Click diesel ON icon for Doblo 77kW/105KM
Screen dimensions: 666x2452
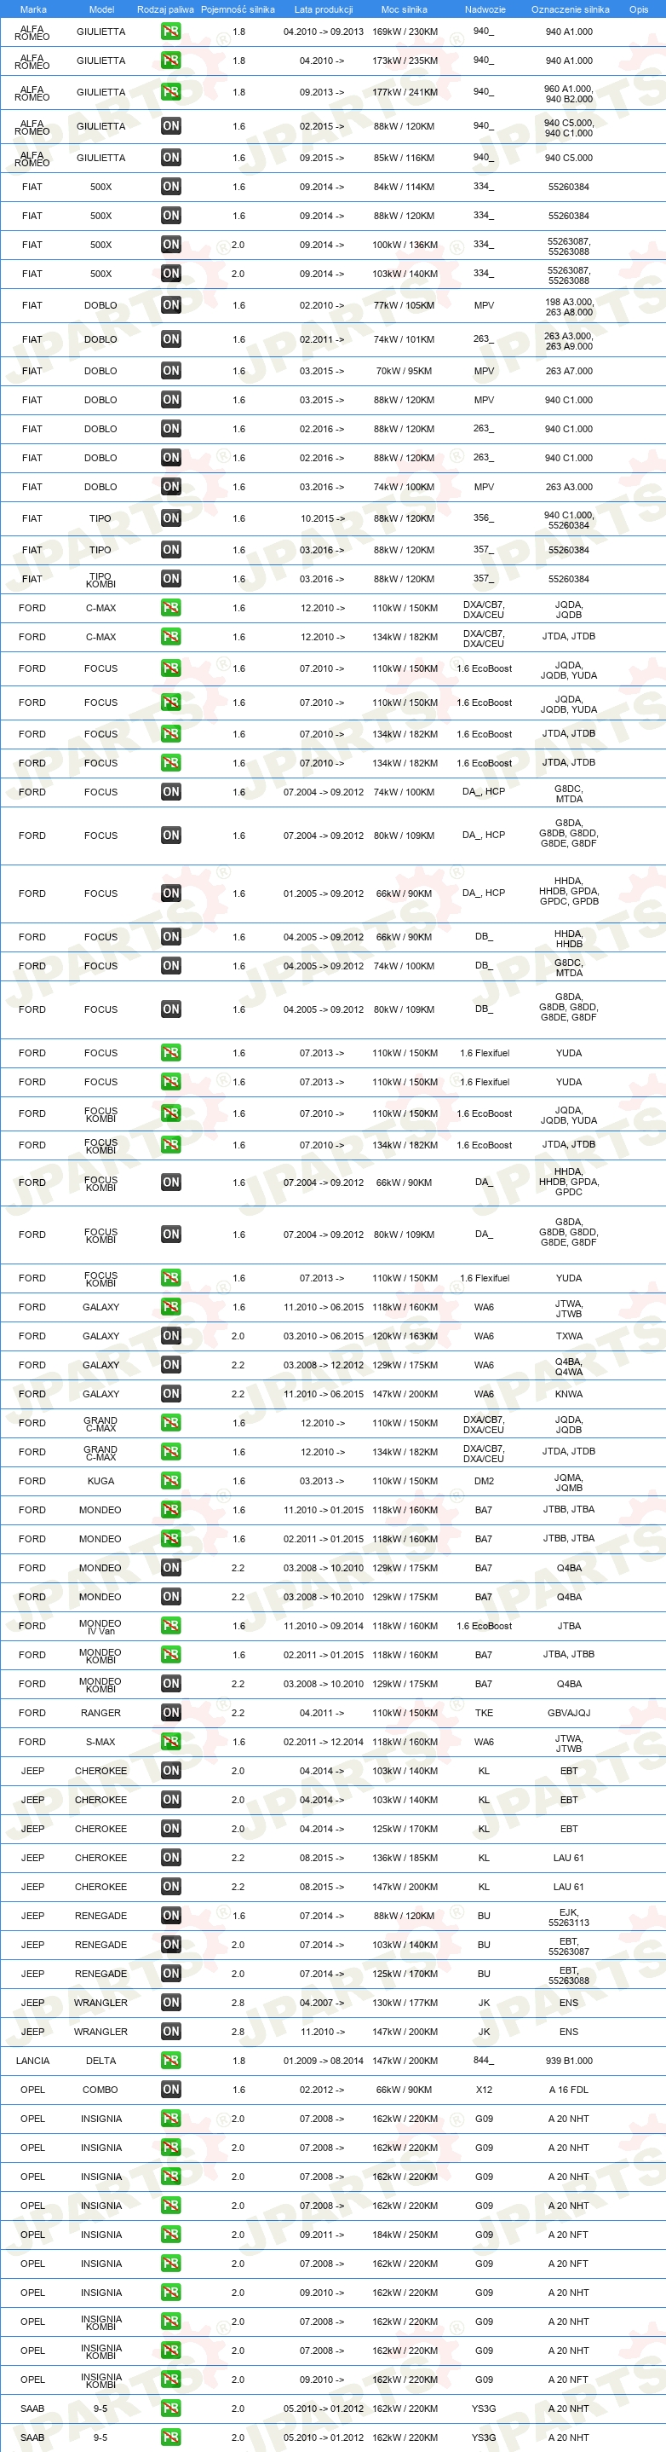171,305
